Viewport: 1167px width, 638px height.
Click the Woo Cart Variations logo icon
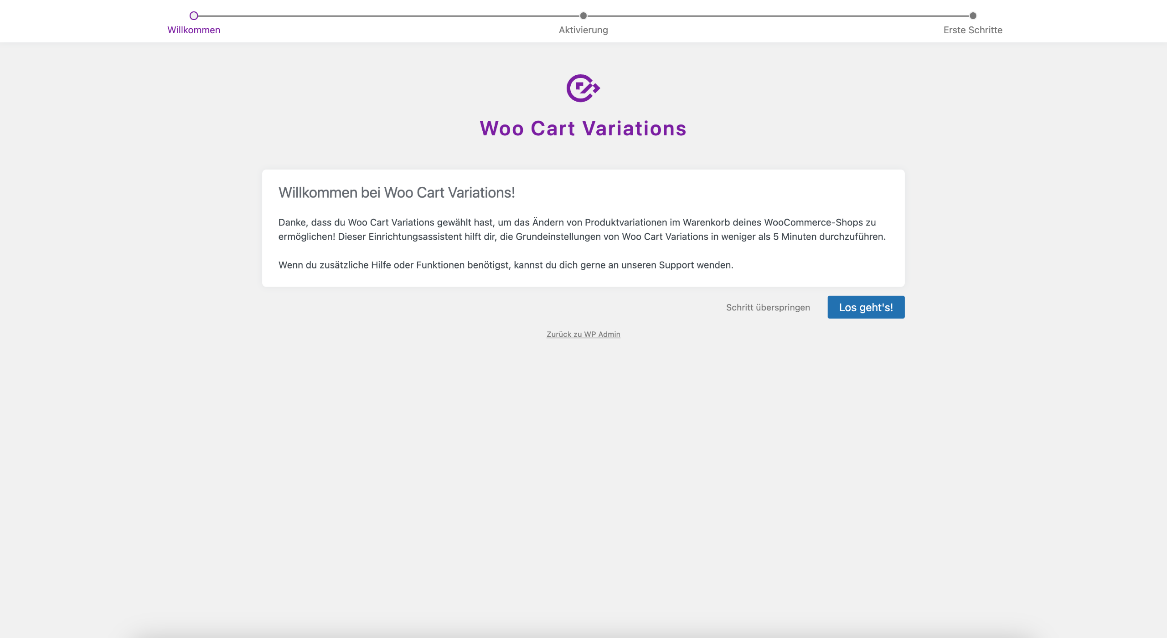583,88
